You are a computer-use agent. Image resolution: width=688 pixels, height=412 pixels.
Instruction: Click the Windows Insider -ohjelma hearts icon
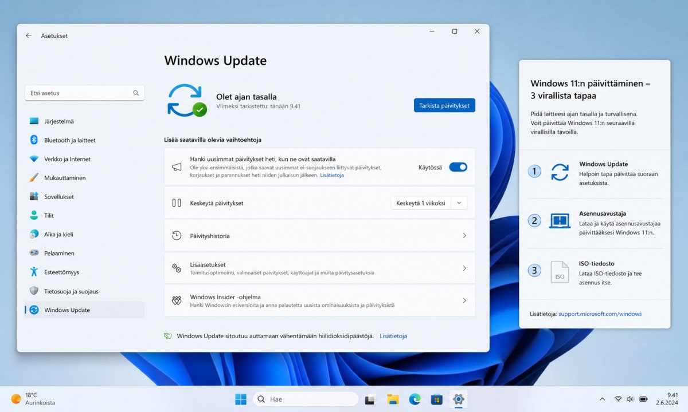(x=177, y=300)
